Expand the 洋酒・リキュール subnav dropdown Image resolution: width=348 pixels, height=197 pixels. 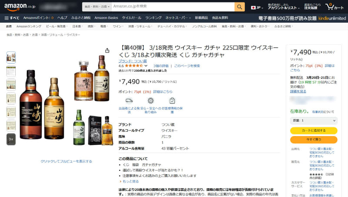coord(140,27)
